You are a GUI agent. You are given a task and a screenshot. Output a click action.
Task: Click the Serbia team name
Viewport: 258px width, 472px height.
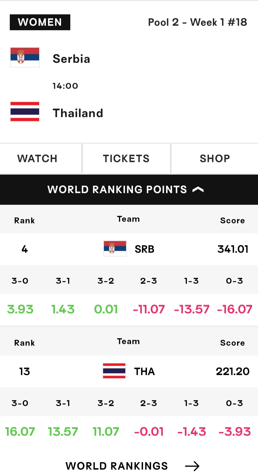tap(71, 59)
